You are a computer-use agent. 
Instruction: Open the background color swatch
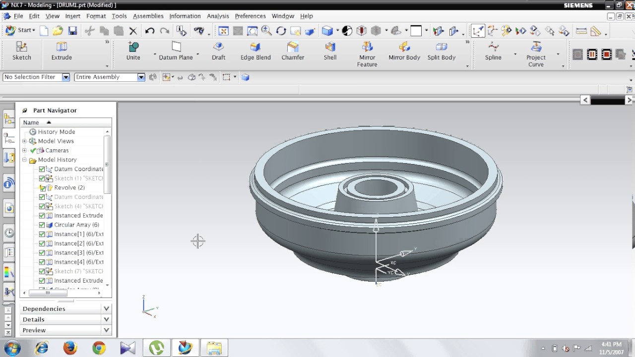pyautogui.click(x=416, y=31)
